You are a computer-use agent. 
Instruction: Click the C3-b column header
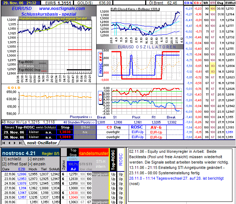[x=188, y=3]
